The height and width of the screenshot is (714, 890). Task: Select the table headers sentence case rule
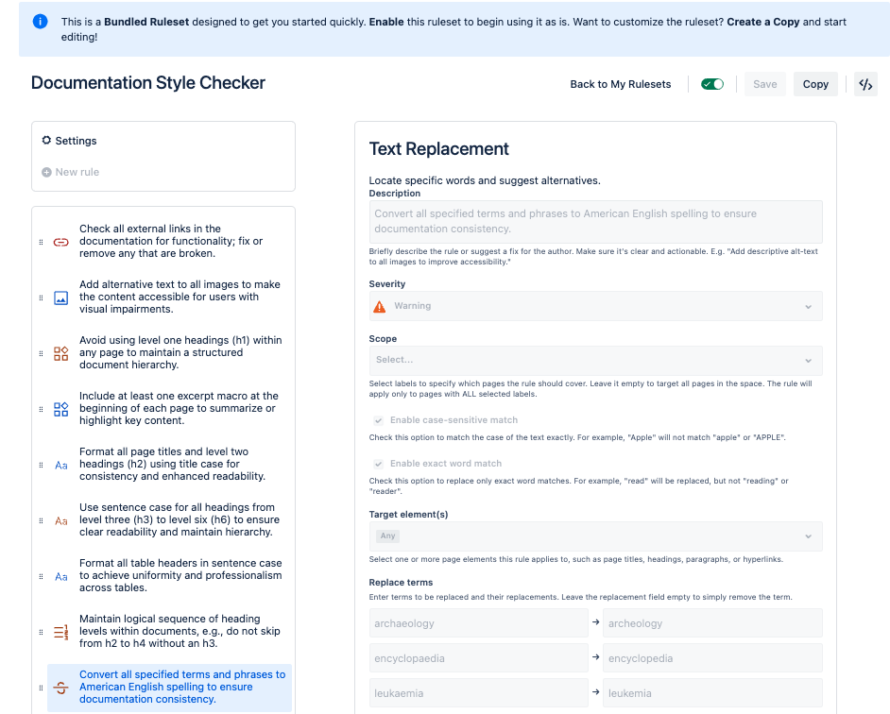point(180,575)
